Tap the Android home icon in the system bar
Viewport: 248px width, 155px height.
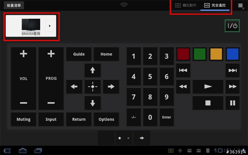(22, 150)
